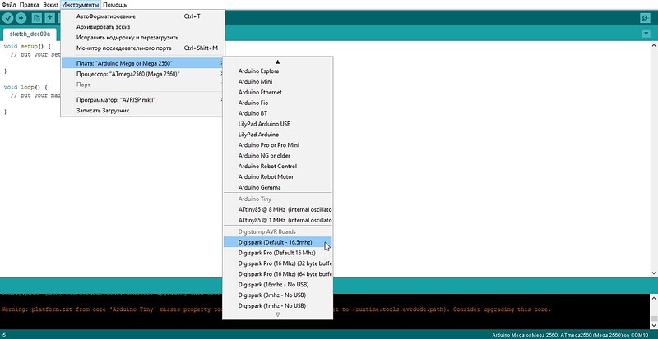Choose АвтоФорматирование menu entry
Image resolution: width=658 pixels, height=339 pixels.
pyautogui.click(x=141, y=16)
